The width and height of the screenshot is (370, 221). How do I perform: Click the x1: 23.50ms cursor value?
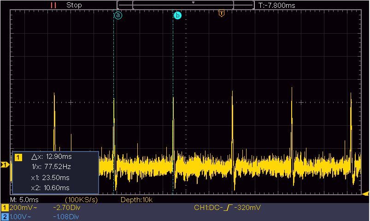50,177
